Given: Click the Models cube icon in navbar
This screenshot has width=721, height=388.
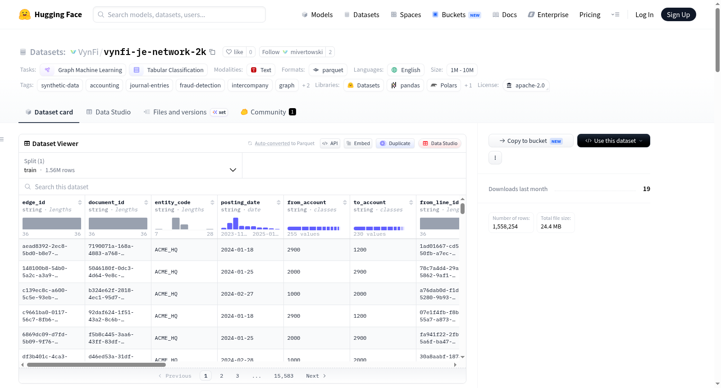Looking at the screenshot, I should (x=305, y=14).
